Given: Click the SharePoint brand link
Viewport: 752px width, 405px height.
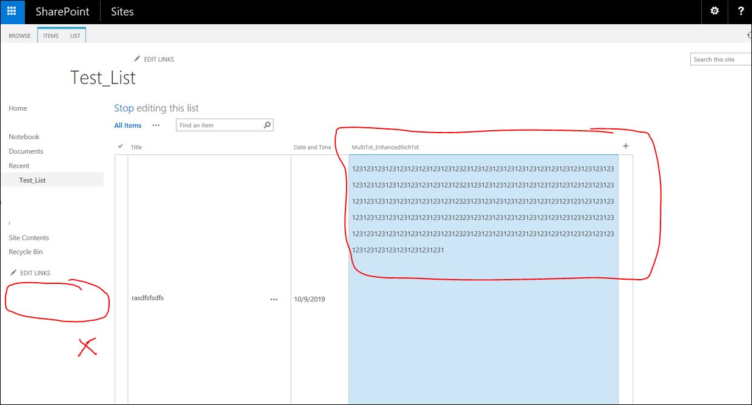Looking at the screenshot, I should point(62,12).
